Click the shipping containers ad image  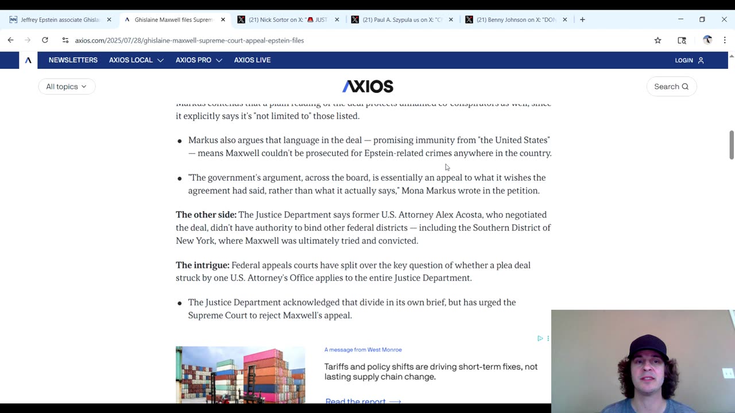(x=241, y=375)
